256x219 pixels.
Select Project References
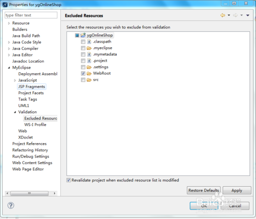tap(29, 144)
